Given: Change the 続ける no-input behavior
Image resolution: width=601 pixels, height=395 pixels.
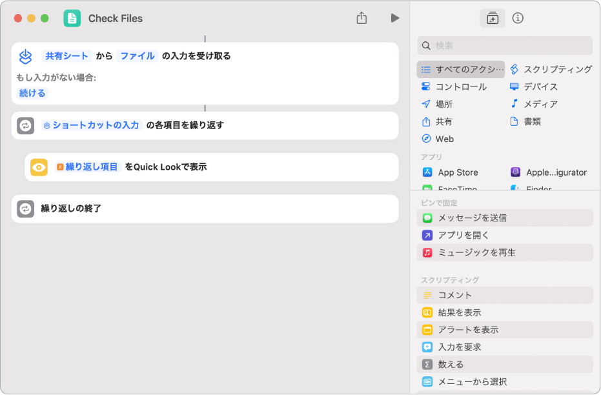Looking at the screenshot, I should (x=32, y=93).
